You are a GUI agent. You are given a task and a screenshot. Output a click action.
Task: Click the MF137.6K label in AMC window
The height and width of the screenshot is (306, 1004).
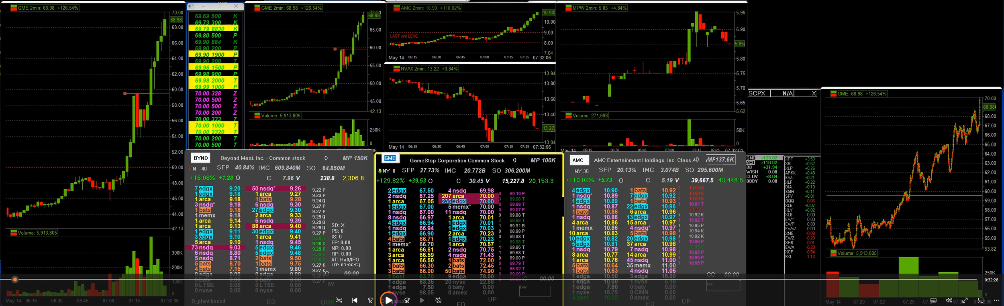pyautogui.click(x=720, y=160)
